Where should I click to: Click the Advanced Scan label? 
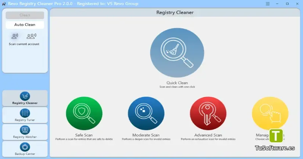point(208,135)
